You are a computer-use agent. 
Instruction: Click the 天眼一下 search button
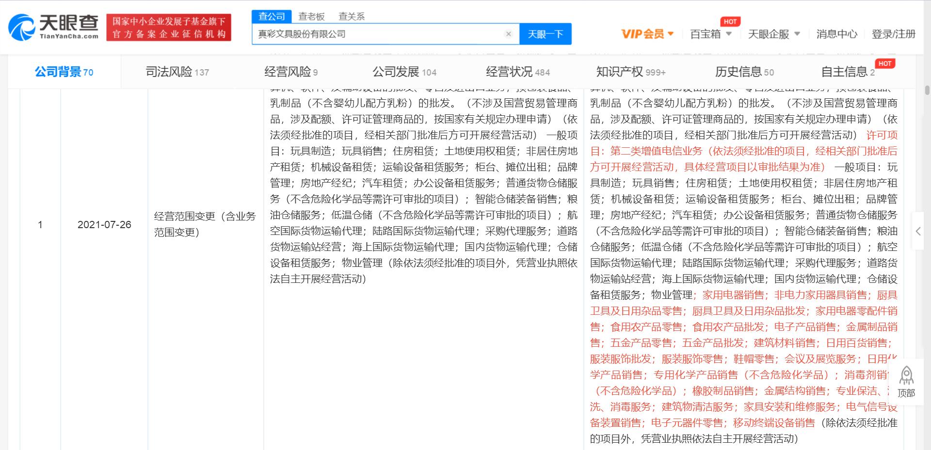(545, 34)
